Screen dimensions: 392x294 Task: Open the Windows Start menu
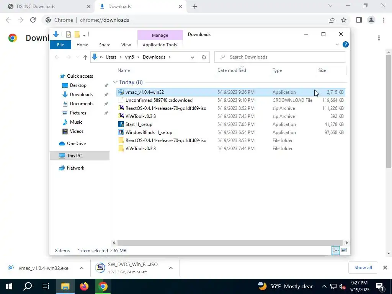pos(9,286)
